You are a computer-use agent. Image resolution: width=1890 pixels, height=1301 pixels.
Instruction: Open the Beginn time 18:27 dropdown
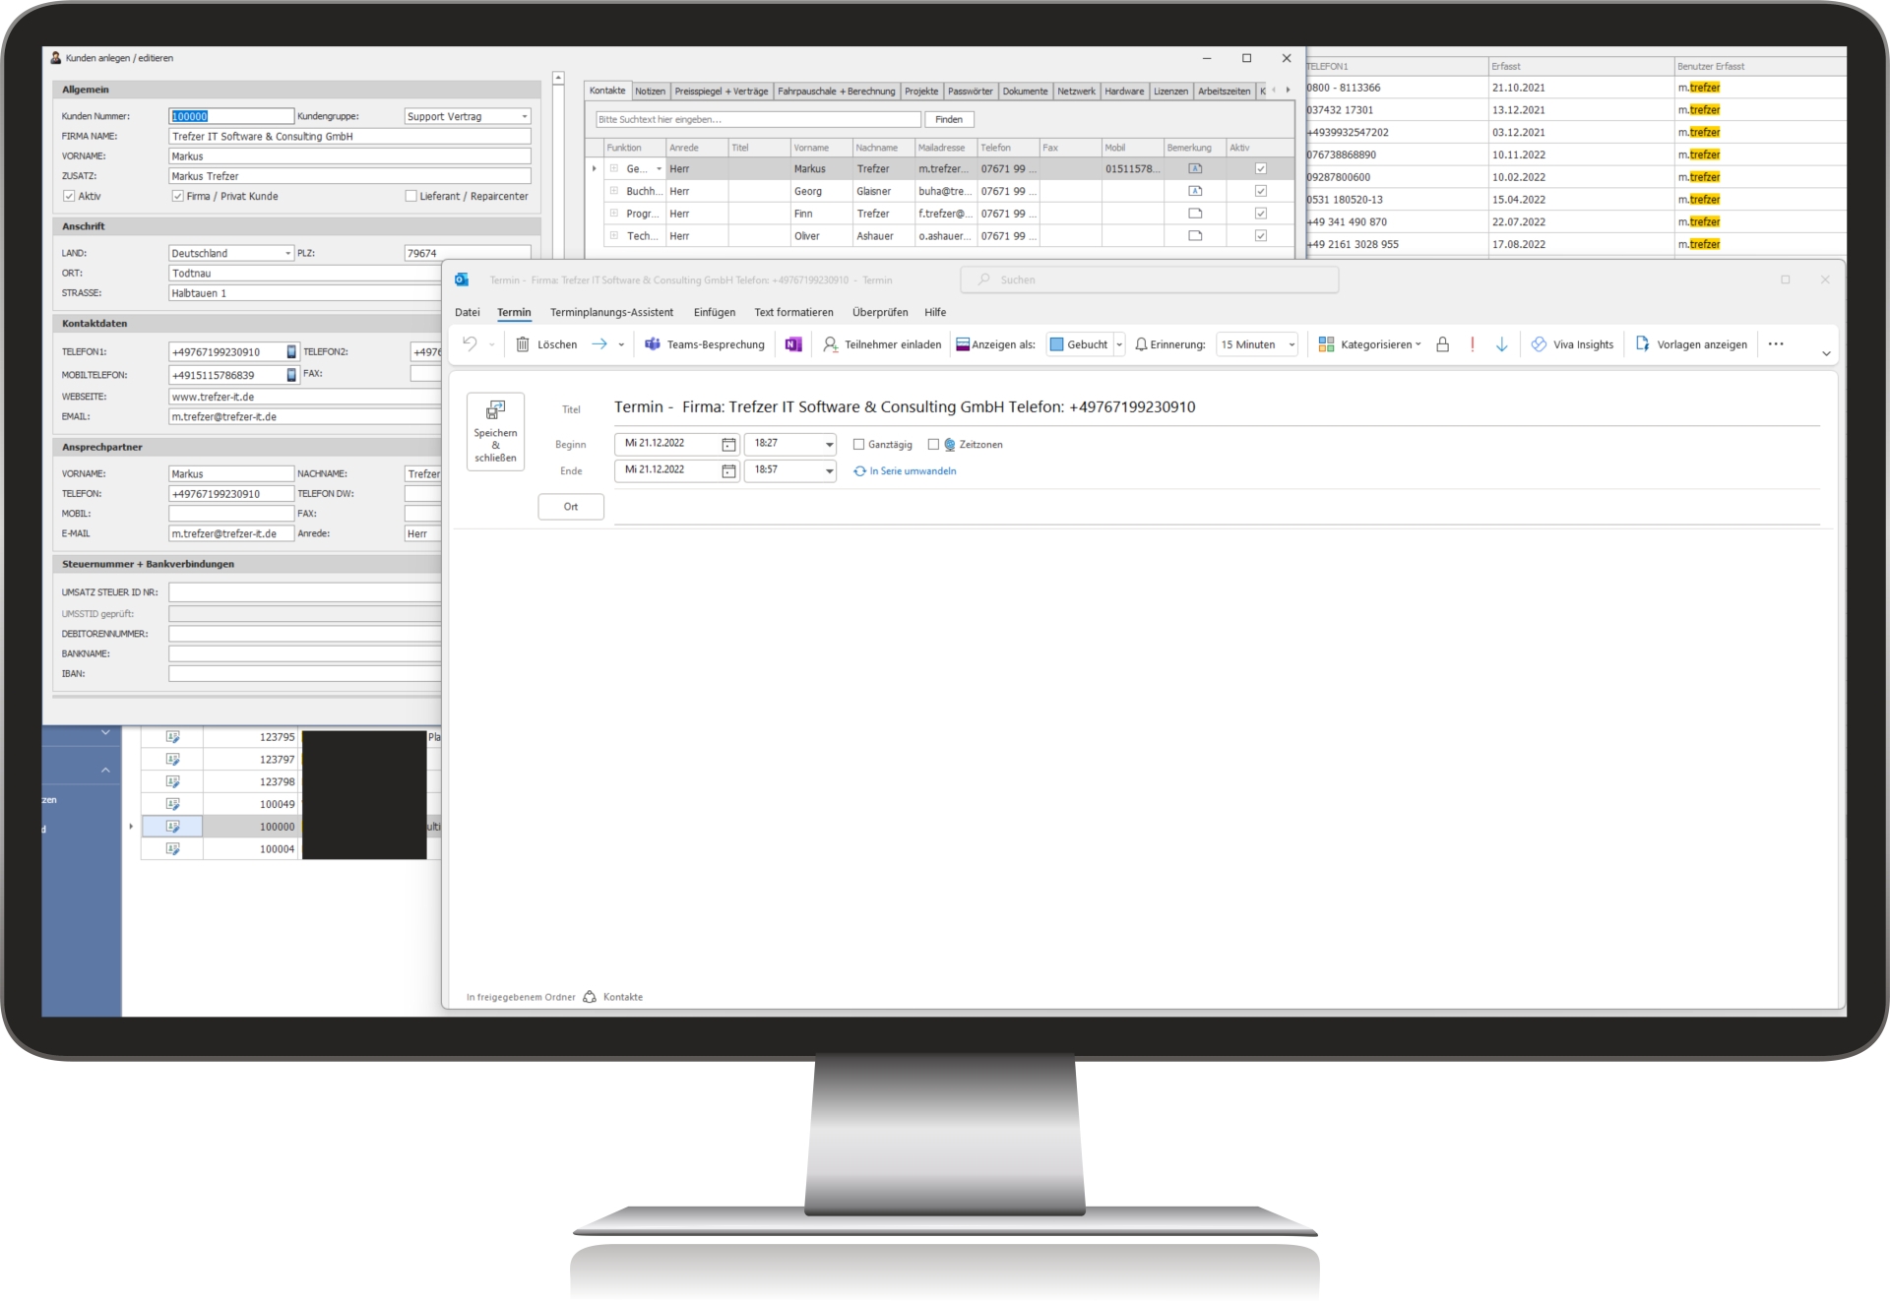(829, 444)
